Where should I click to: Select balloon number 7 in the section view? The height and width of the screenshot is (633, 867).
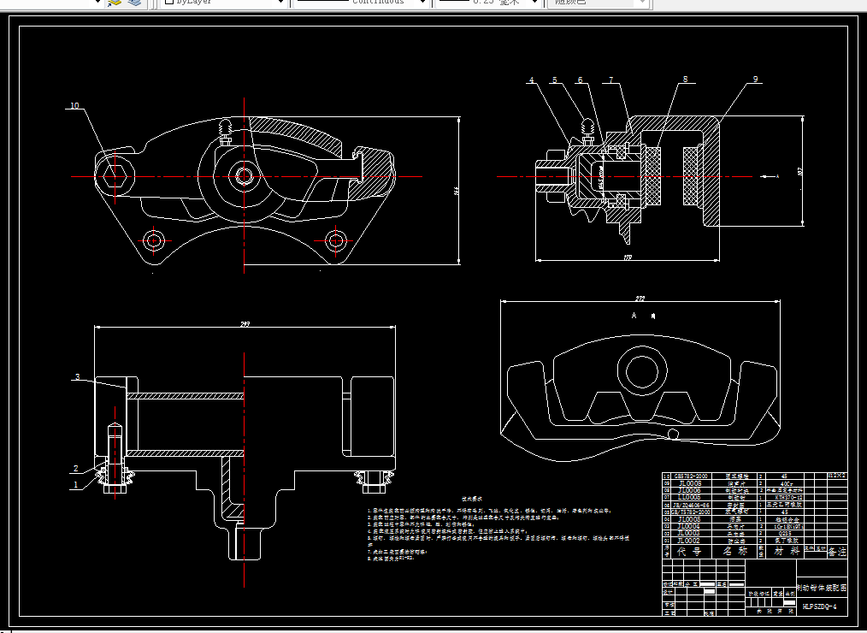click(x=611, y=80)
